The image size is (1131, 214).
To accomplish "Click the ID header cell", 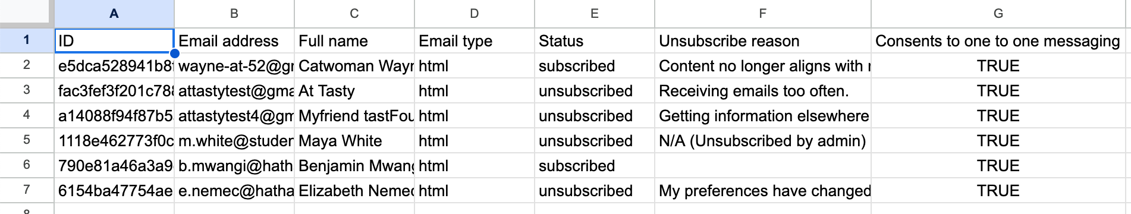I will pos(114,41).
